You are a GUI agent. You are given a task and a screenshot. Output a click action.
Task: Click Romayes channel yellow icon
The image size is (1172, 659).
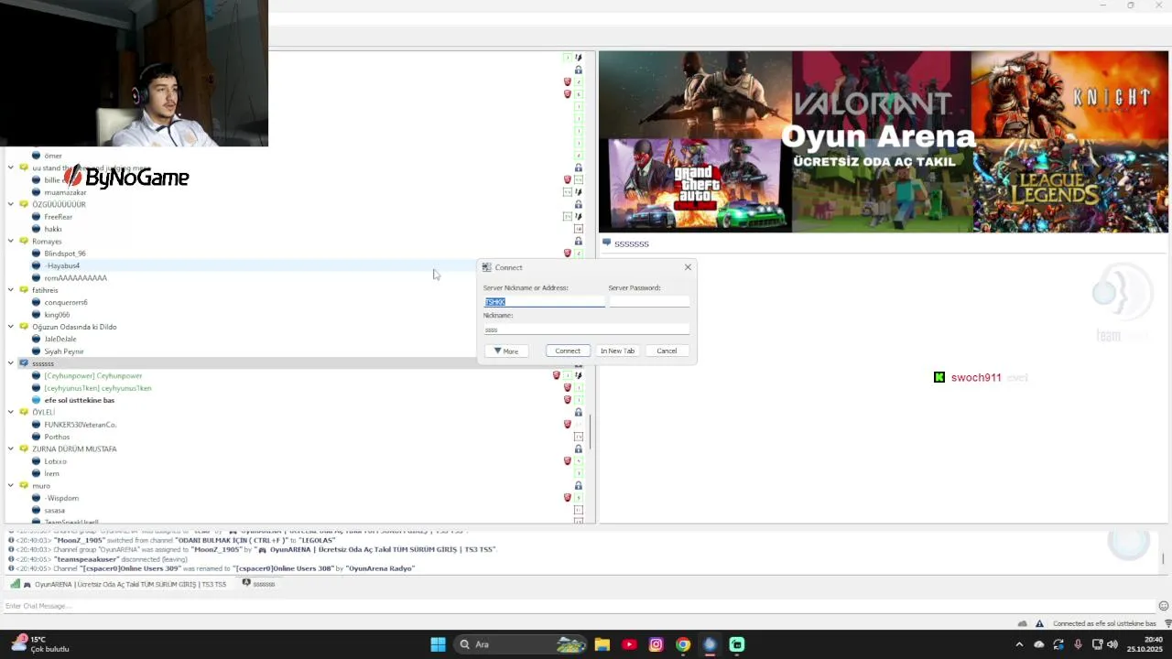pyautogui.click(x=24, y=241)
